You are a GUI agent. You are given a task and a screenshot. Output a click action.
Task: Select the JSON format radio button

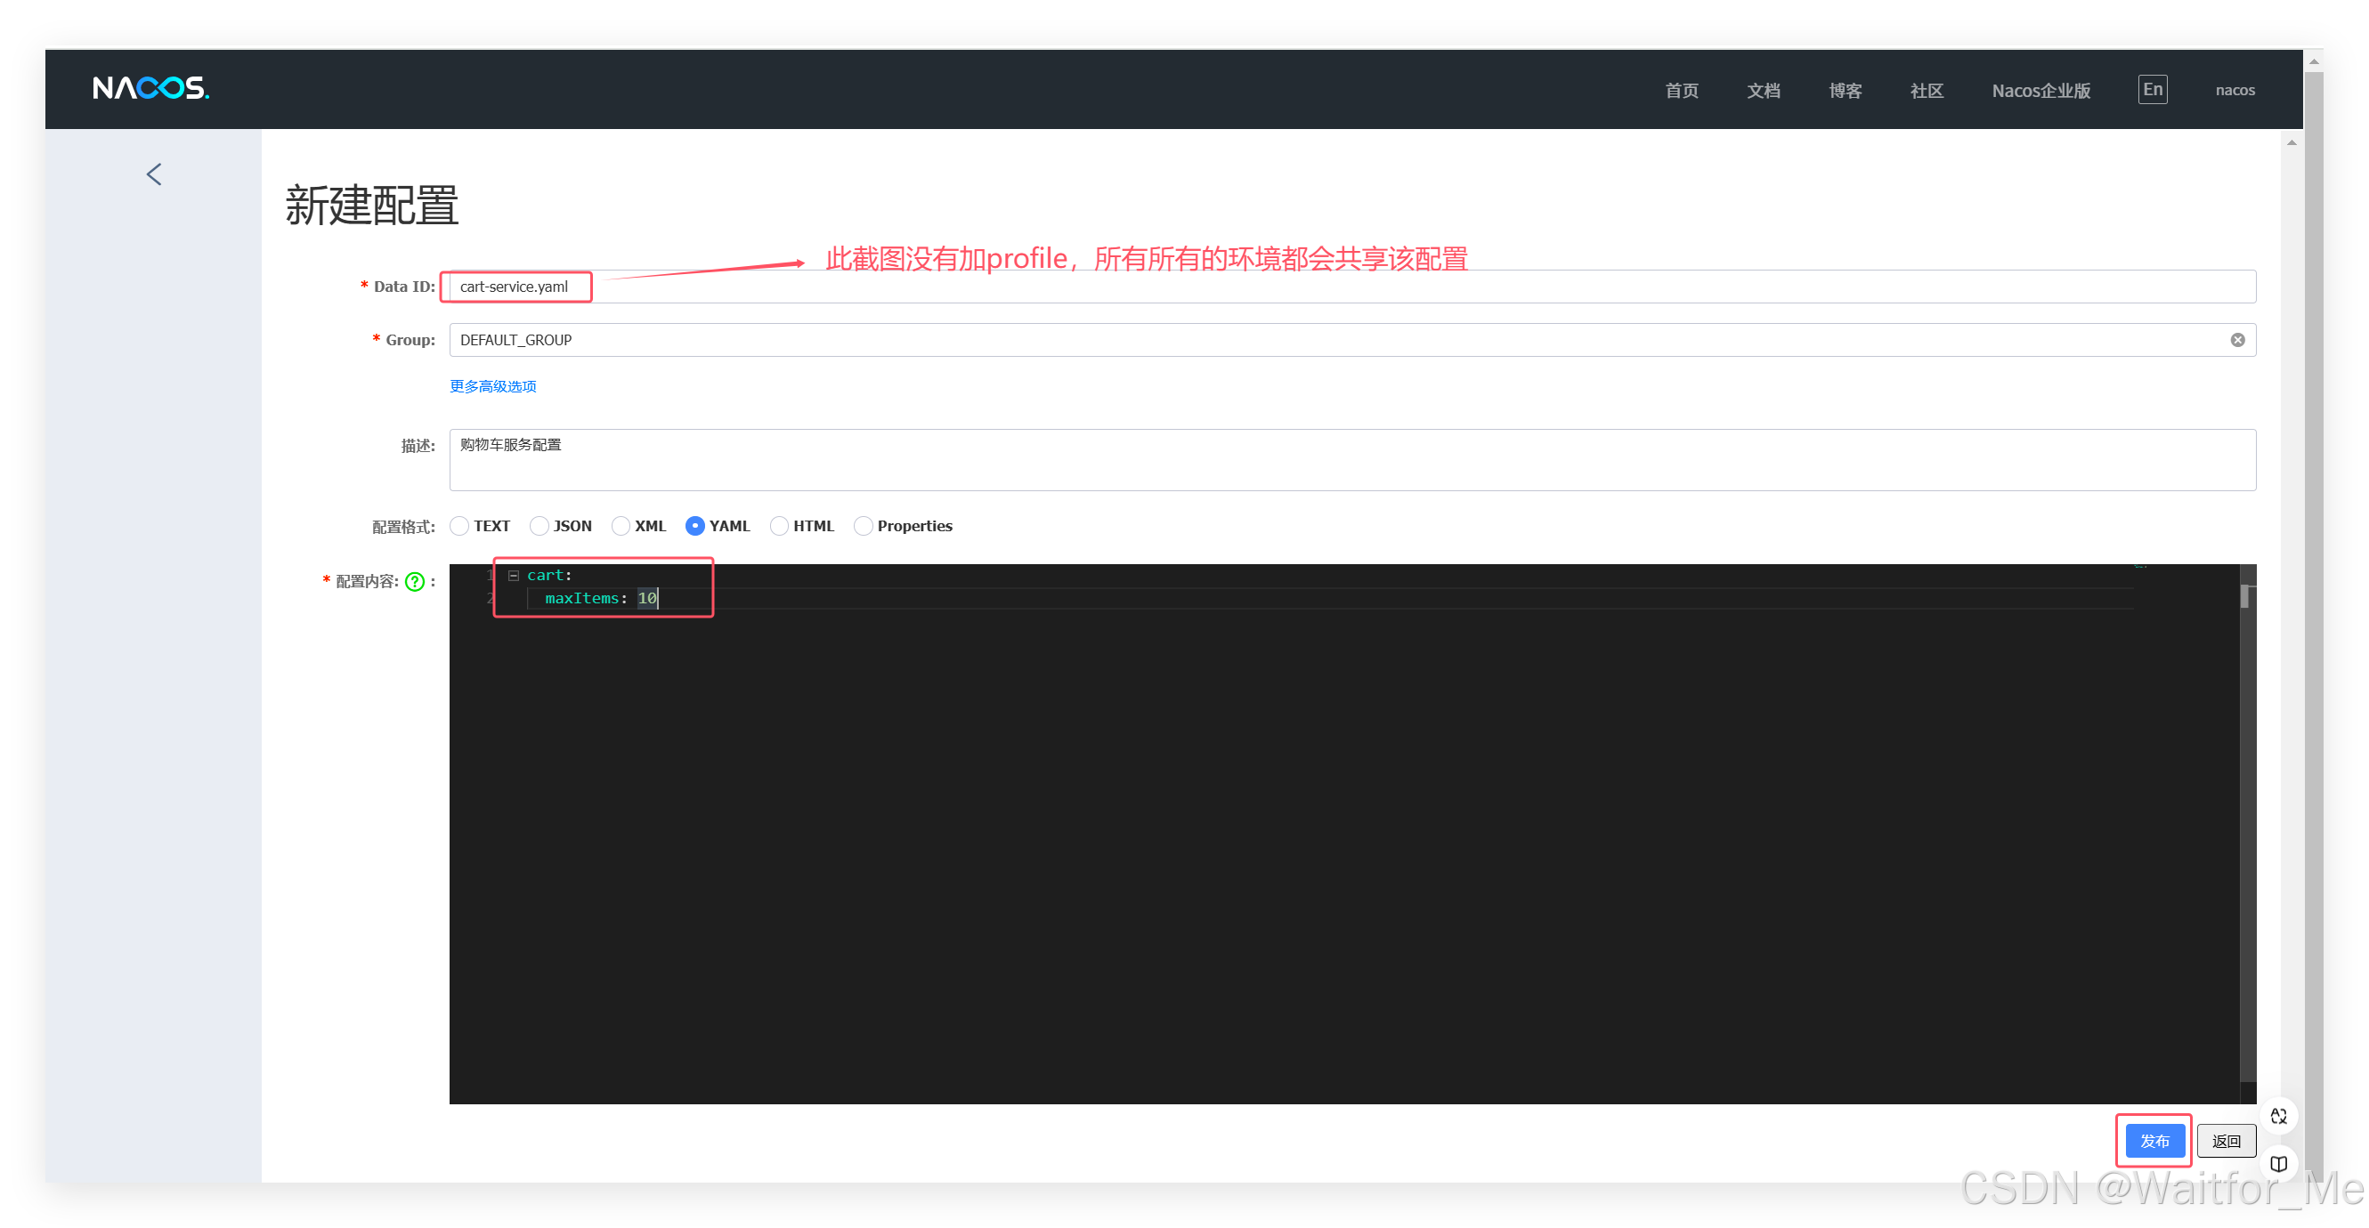(x=540, y=526)
